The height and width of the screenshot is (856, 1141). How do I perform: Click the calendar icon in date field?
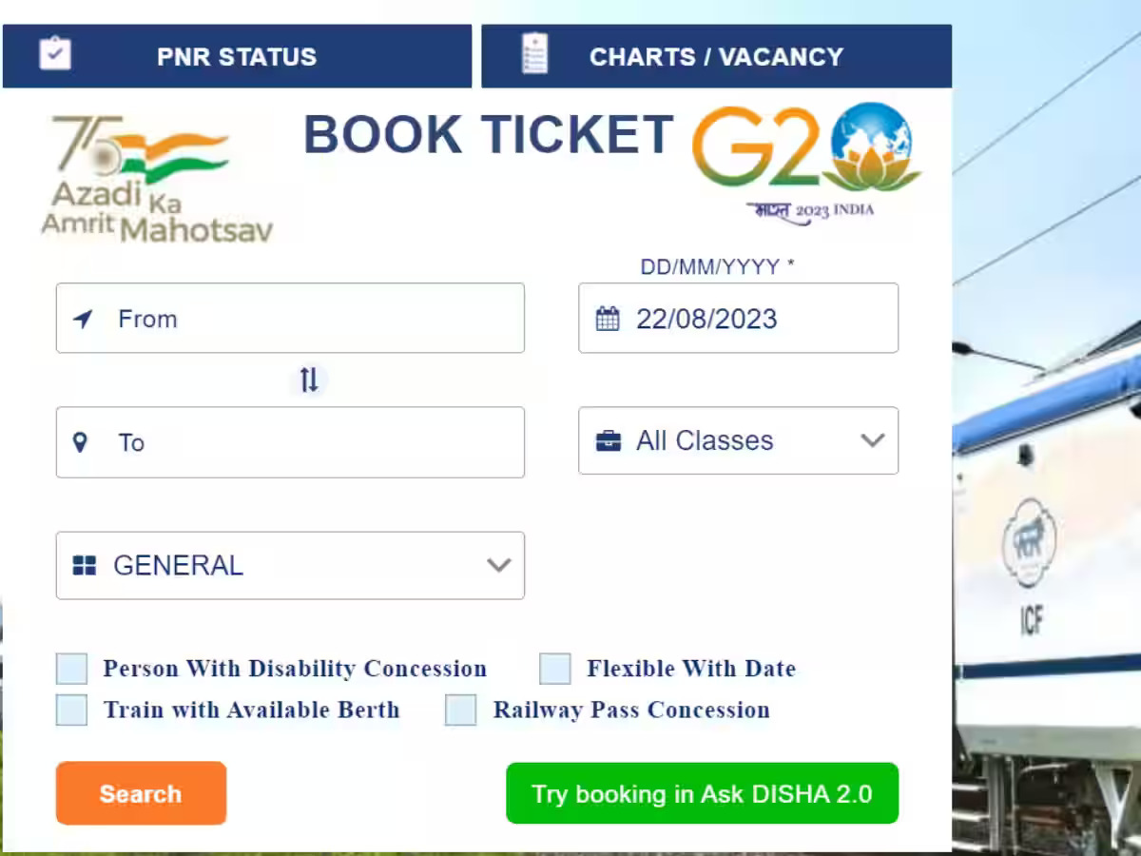pos(608,319)
